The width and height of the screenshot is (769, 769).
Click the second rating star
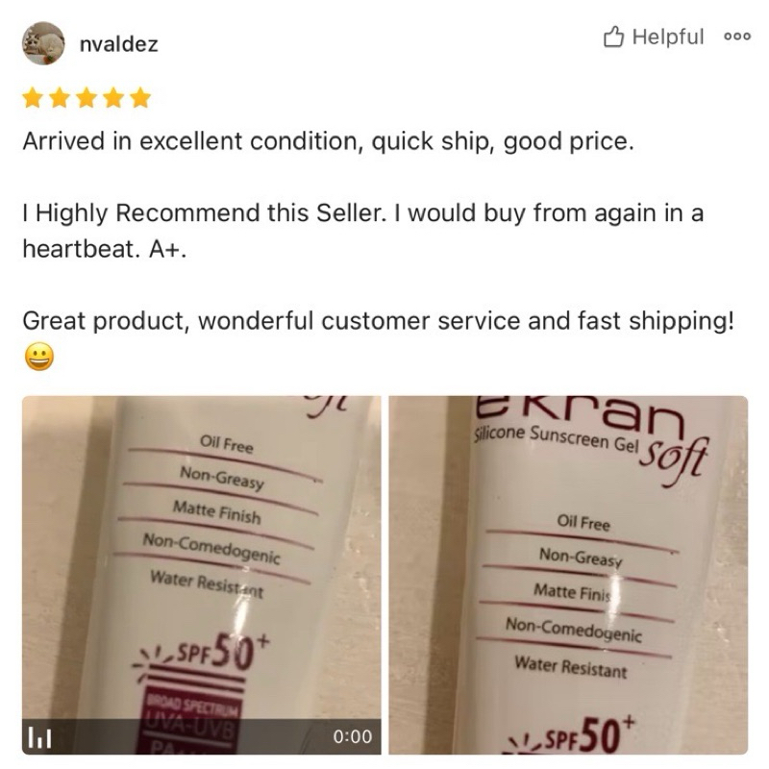(x=60, y=98)
